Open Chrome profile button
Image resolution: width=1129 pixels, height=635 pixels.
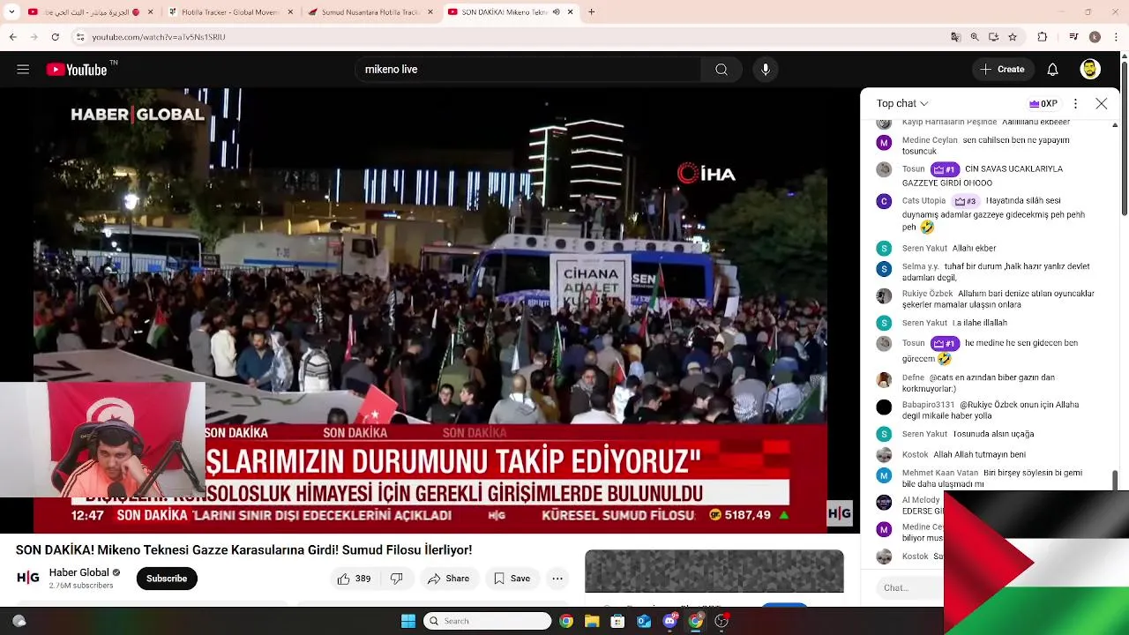1095,37
